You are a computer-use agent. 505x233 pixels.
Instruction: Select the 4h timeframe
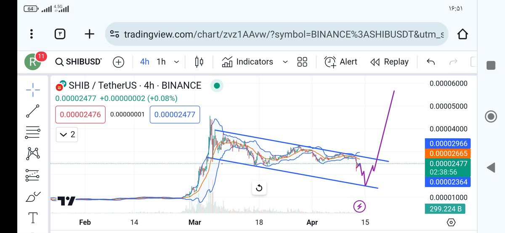tap(144, 62)
